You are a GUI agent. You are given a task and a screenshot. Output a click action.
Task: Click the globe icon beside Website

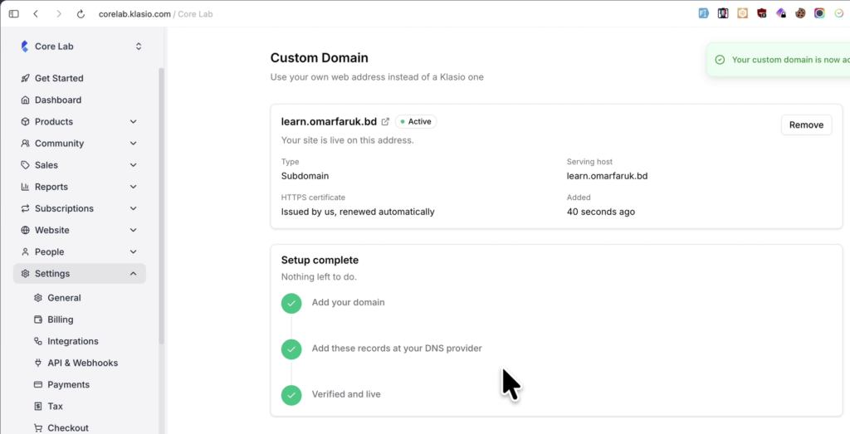click(x=25, y=230)
